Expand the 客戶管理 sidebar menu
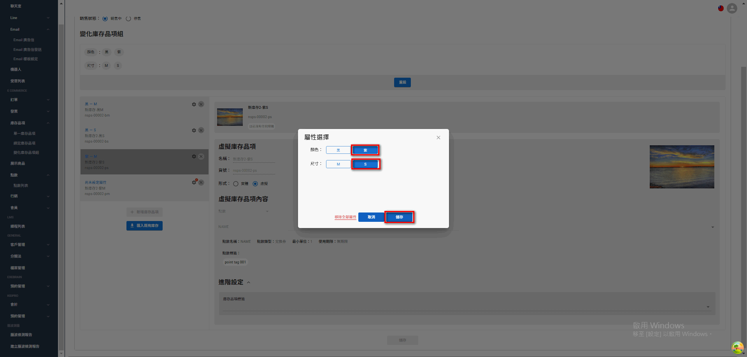Viewport: 747px width, 357px height. coord(29,245)
